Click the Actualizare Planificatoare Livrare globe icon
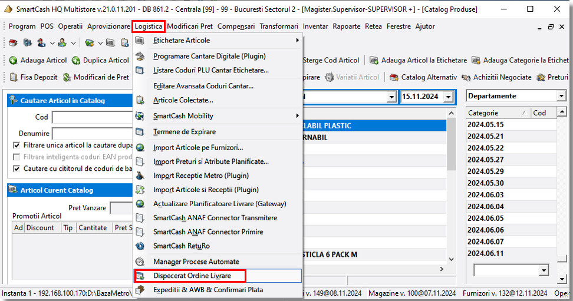The image size is (573, 301). click(x=140, y=203)
